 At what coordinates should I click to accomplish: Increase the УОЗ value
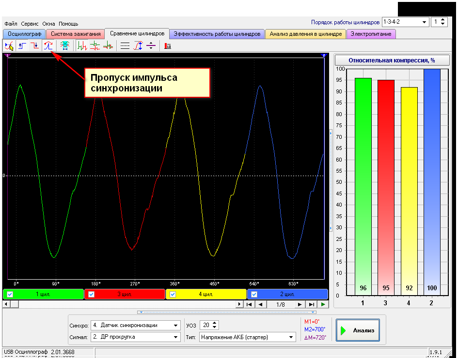point(215,323)
